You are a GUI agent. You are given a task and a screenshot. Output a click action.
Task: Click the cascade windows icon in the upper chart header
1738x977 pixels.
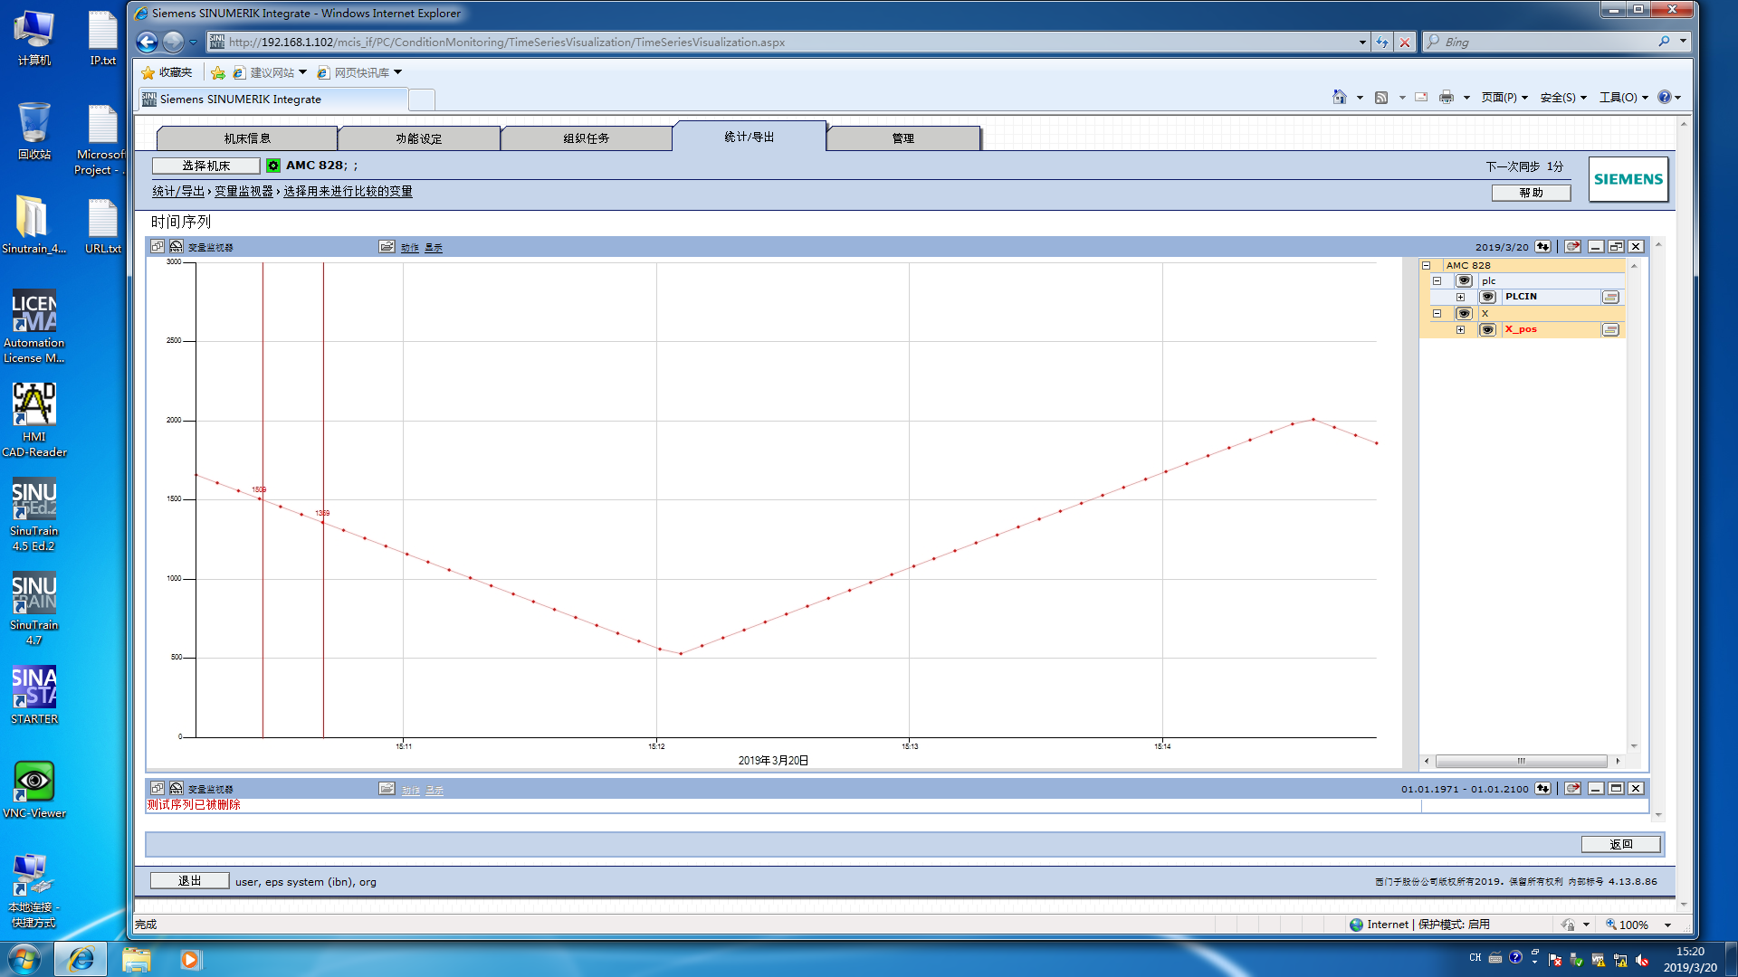click(x=158, y=246)
